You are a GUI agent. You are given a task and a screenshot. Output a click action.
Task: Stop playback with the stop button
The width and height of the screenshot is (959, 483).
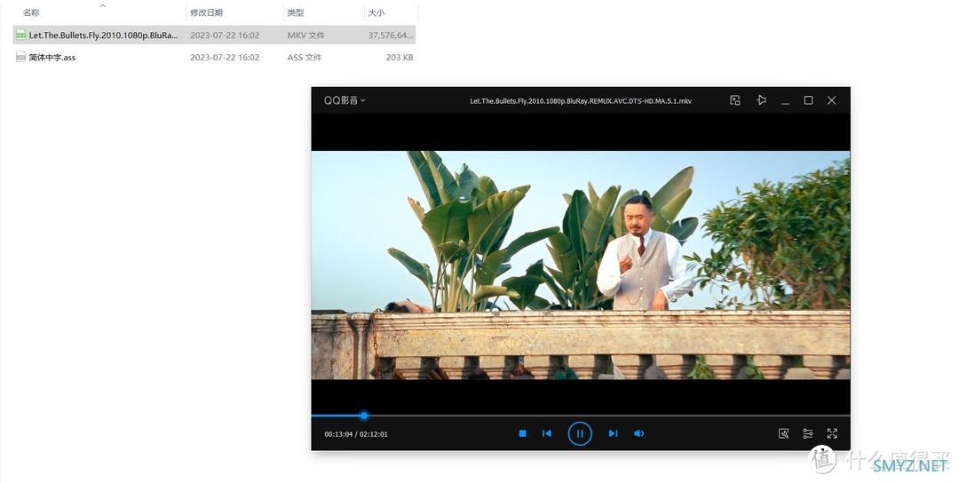coord(522,433)
